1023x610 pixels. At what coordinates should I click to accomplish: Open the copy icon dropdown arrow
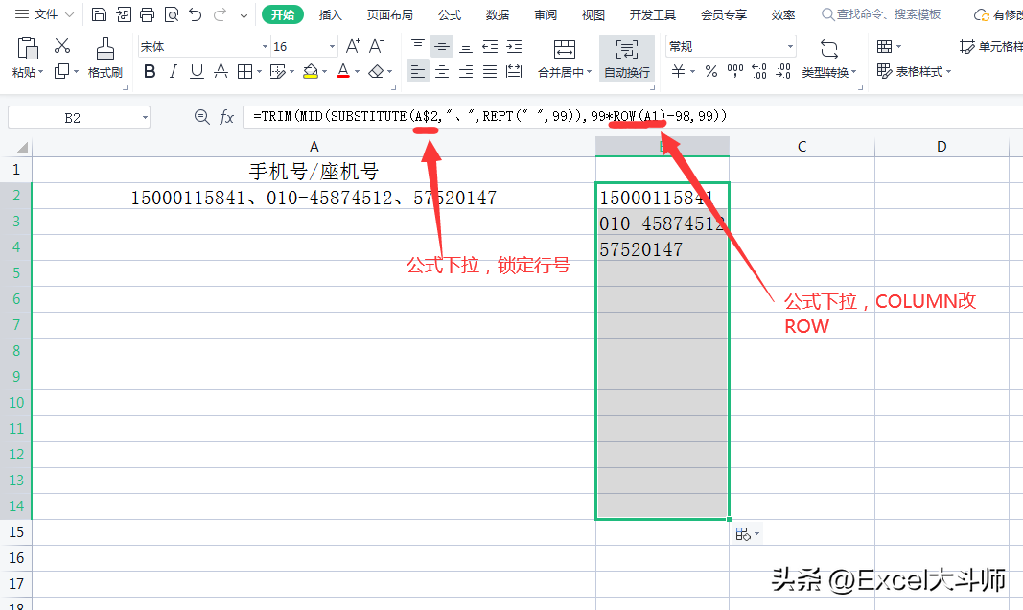(76, 72)
